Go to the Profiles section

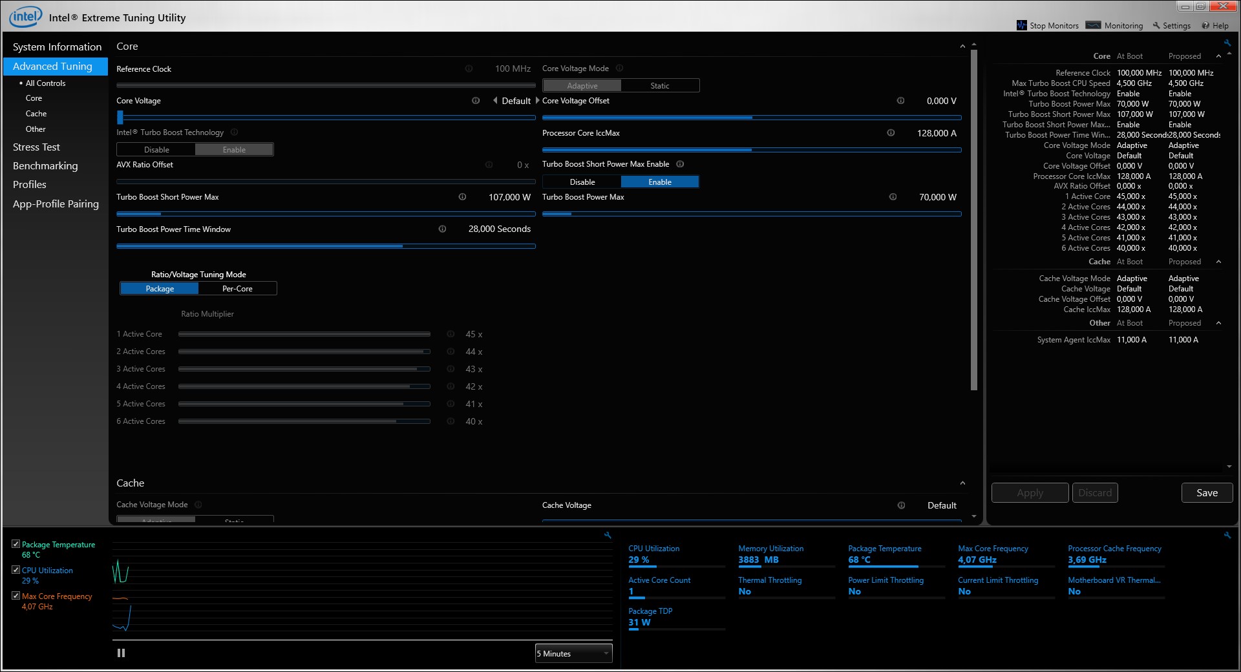click(x=30, y=184)
